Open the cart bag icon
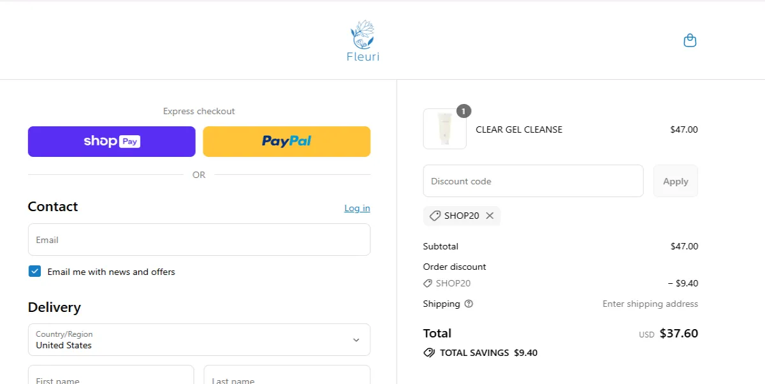 (x=690, y=40)
